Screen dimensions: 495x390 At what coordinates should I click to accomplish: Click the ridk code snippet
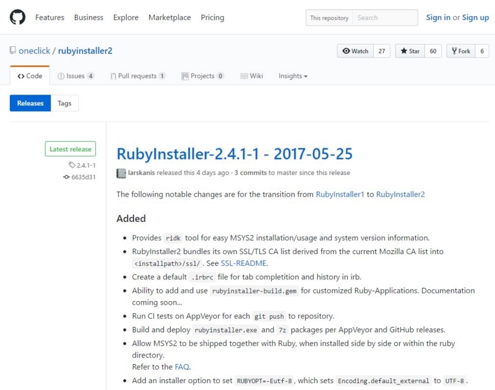pyautogui.click(x=173, y=238)
